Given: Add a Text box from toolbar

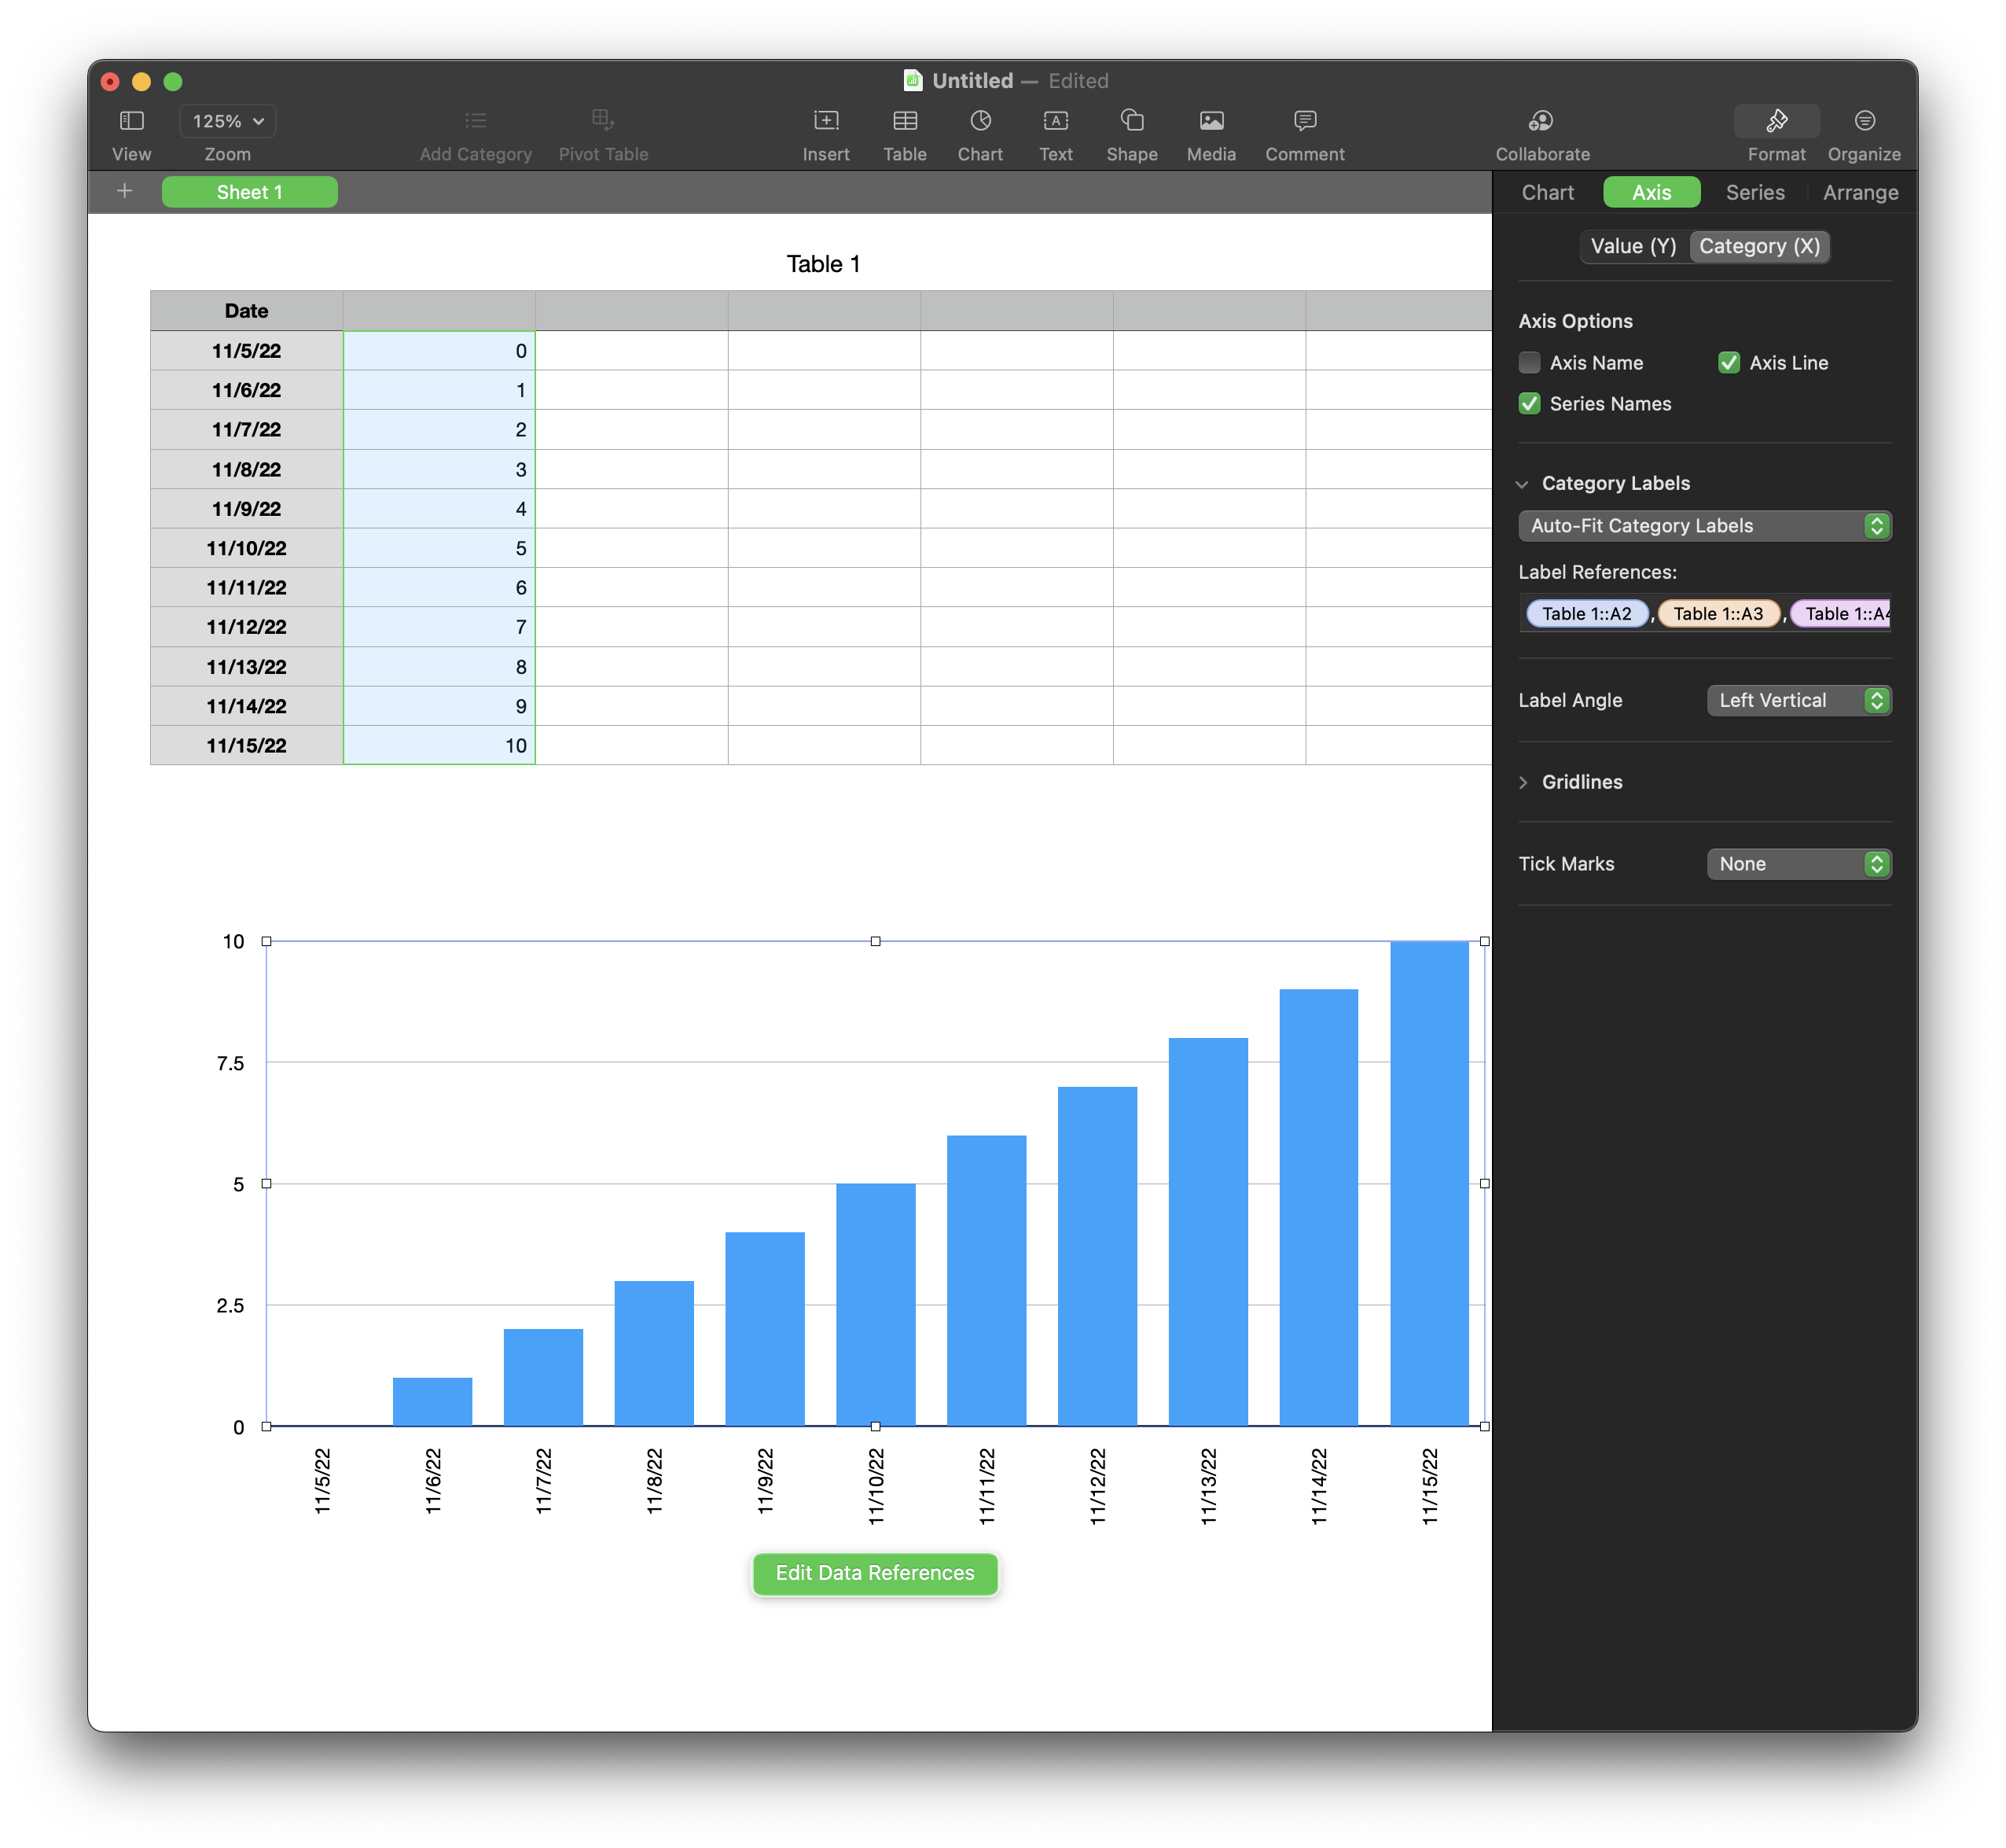Looking at the screenshot, I should pos(1056,122).
